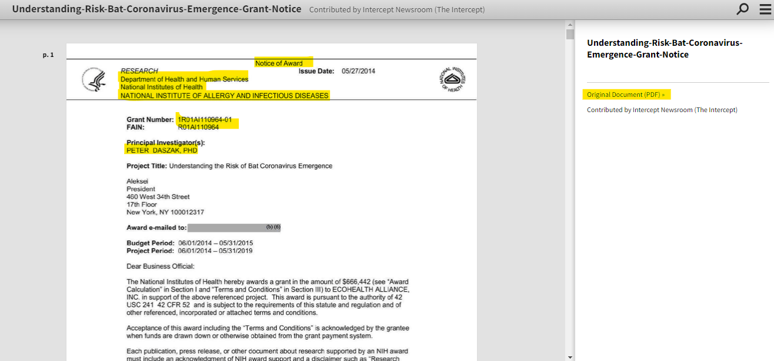Click 'Department of Health and Human Services'

(x=184, y=79)
